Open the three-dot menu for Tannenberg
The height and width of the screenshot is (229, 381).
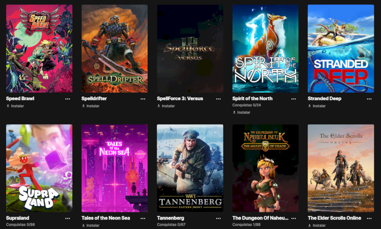(219, 219)
